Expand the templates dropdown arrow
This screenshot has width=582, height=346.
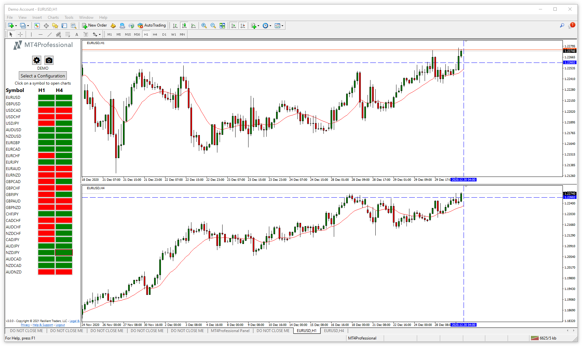pos(283,26)
